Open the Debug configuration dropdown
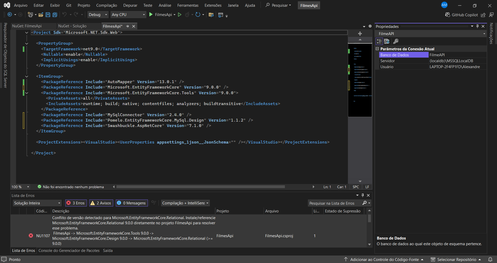497x263 pixels. click(98, 15)
